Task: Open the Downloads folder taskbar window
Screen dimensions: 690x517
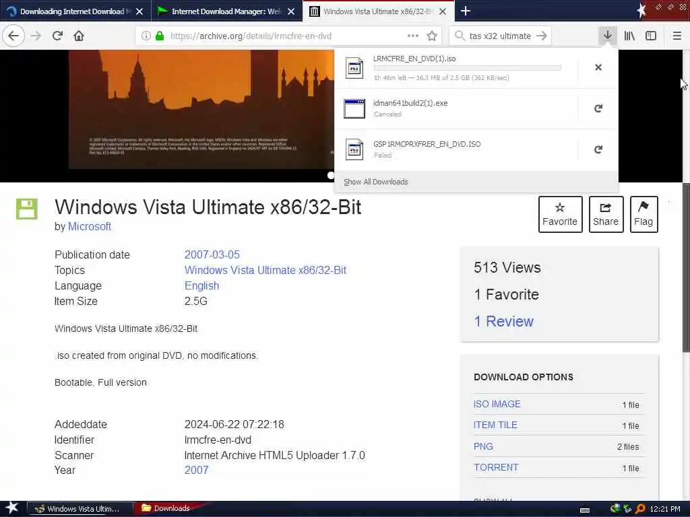Action: coord(167,508)
